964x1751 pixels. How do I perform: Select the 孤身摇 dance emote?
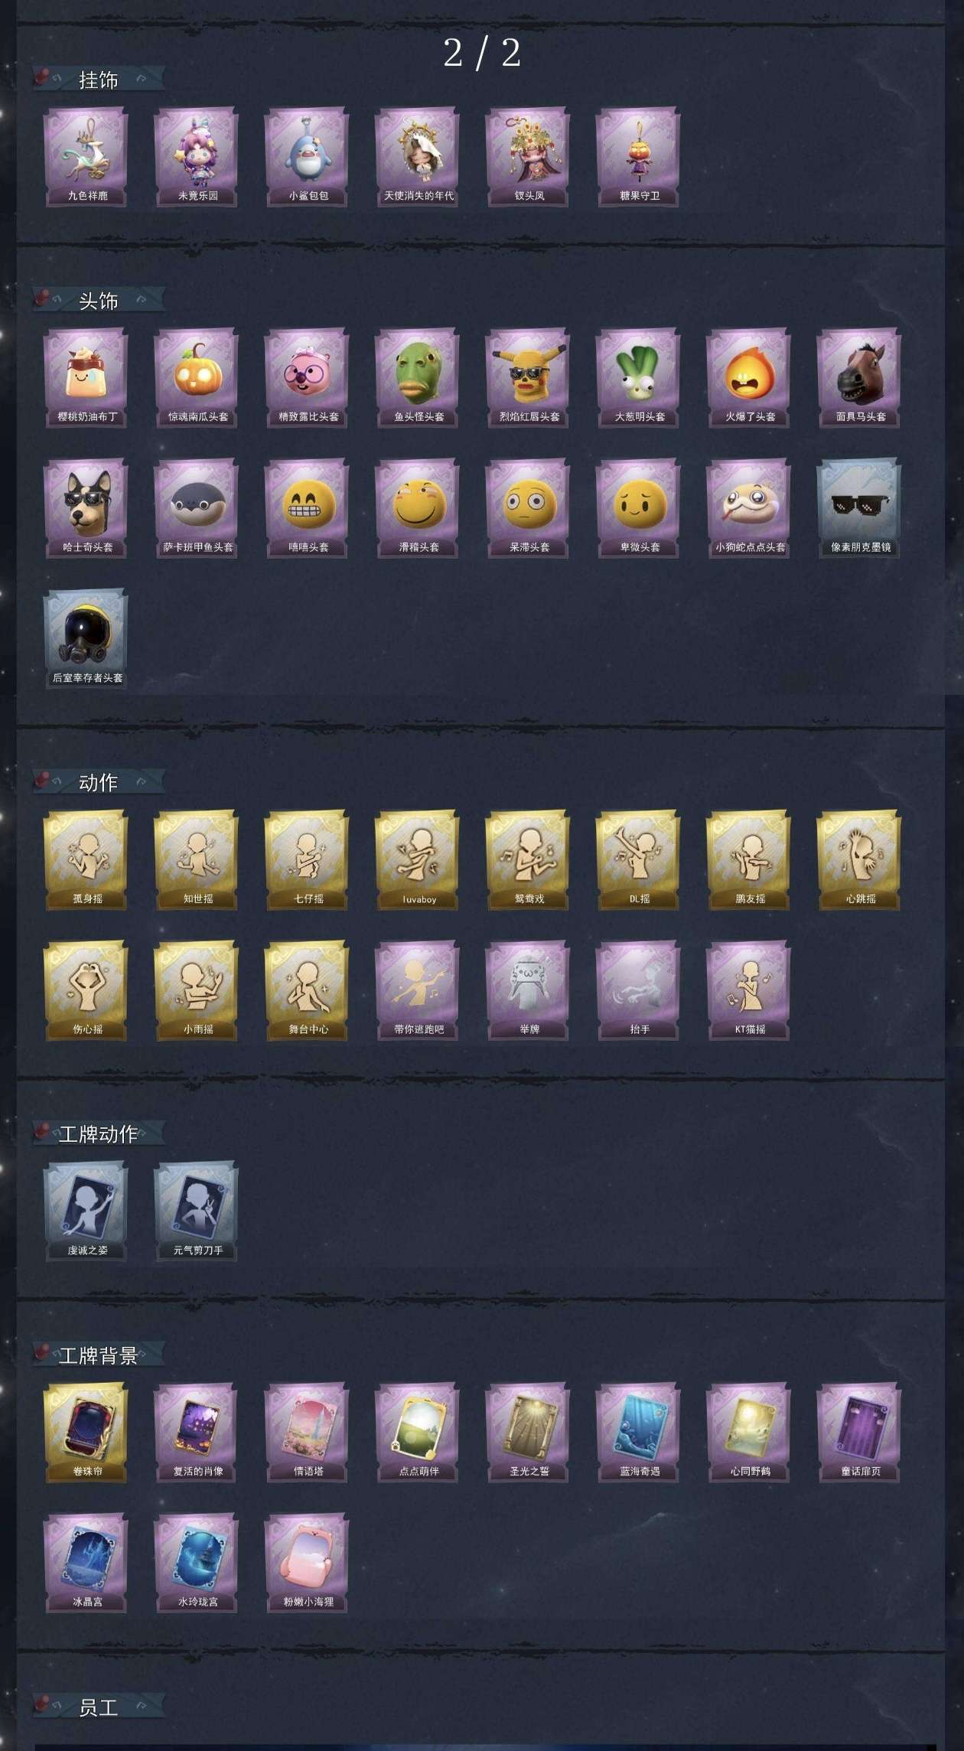[86, 860]
